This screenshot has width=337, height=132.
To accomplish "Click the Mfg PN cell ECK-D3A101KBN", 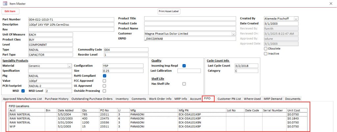I will pos(202,122).
